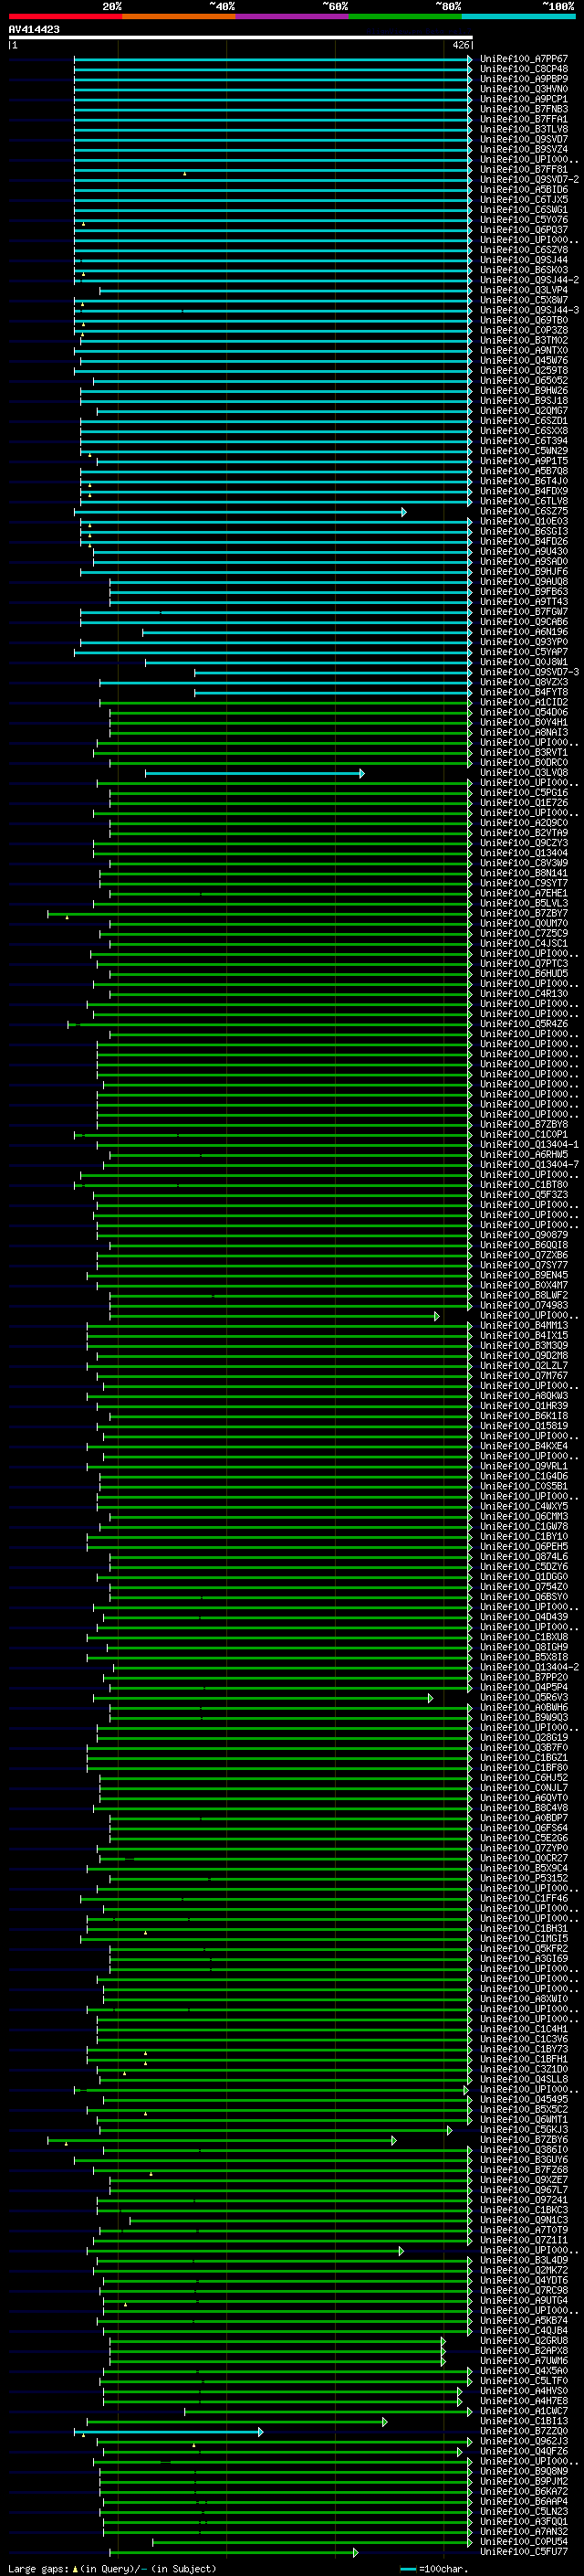This screenshot has height=2576, width=584.
Task: Click the UniRef100_B3TLV8 label
Action: tap(523, 129)
